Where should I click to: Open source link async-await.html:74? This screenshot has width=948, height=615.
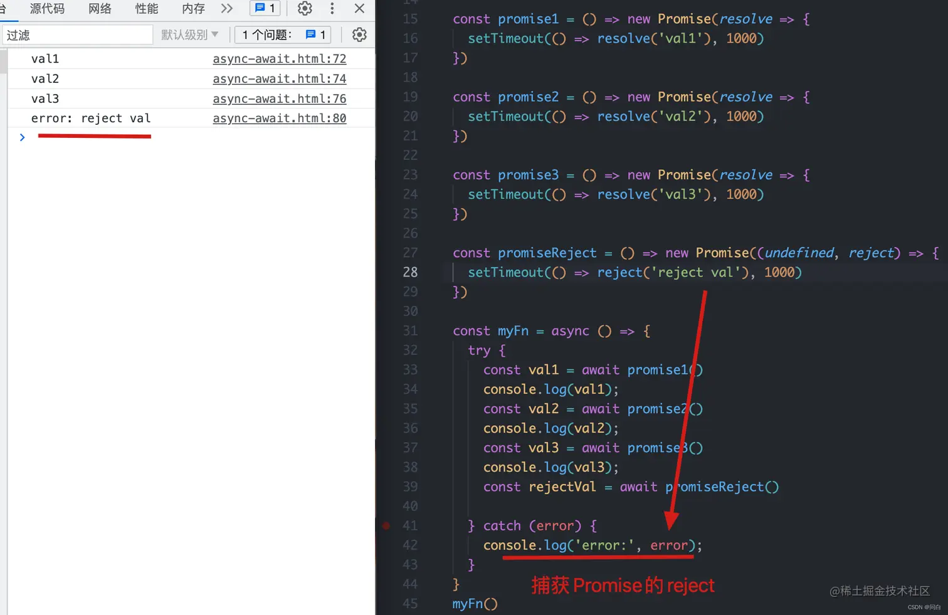coord(280,79)
